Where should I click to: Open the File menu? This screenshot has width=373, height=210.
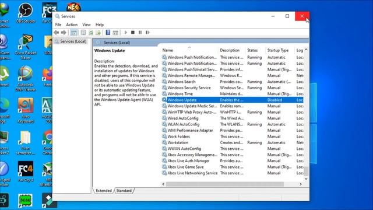[x=58, y=24]
